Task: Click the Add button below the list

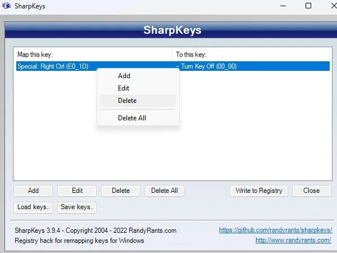Action: (x=33, y=191)
